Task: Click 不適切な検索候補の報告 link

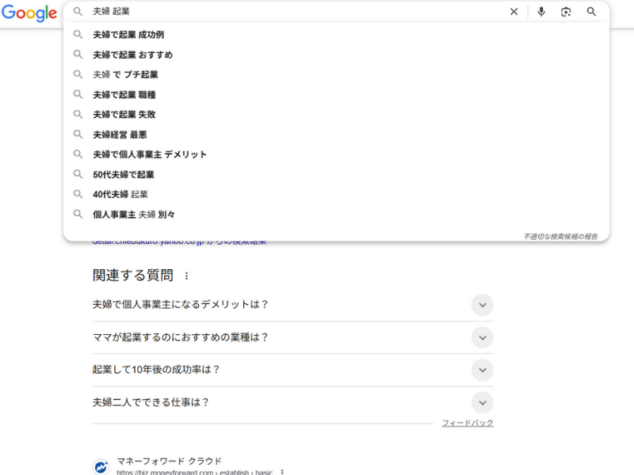Action: [560, 236]
